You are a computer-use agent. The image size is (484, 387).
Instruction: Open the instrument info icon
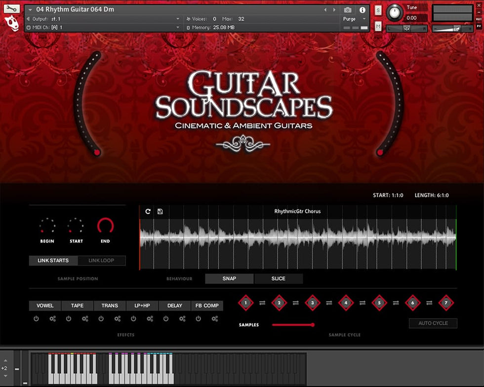click(x=363, y=10)
